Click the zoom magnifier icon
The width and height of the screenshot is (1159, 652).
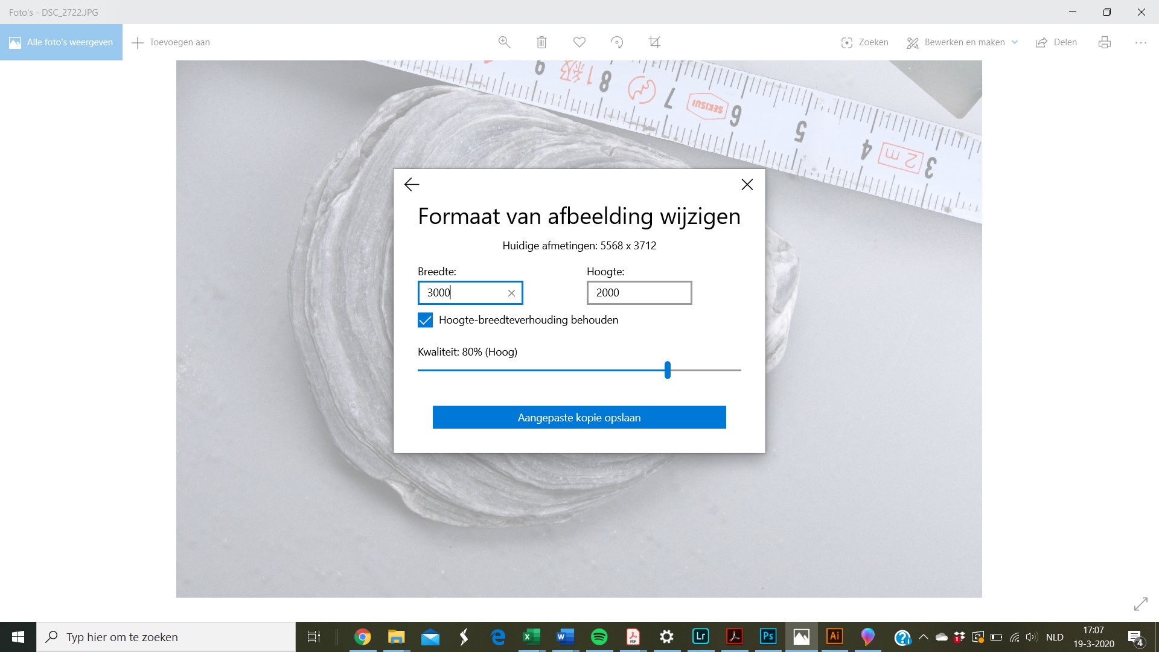coord(504,42)
